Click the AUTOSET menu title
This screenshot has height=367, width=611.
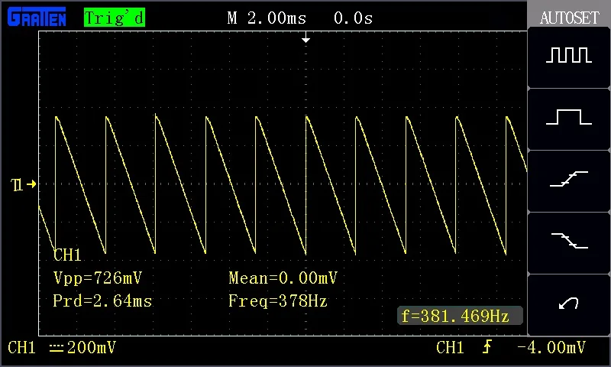(569, 18)
